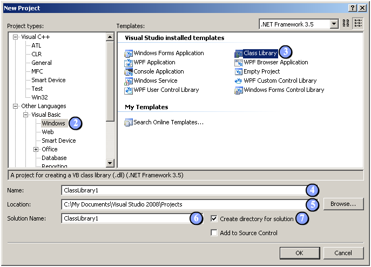Switch templates view to small icons
371x267 pixels.
[358, 23]
